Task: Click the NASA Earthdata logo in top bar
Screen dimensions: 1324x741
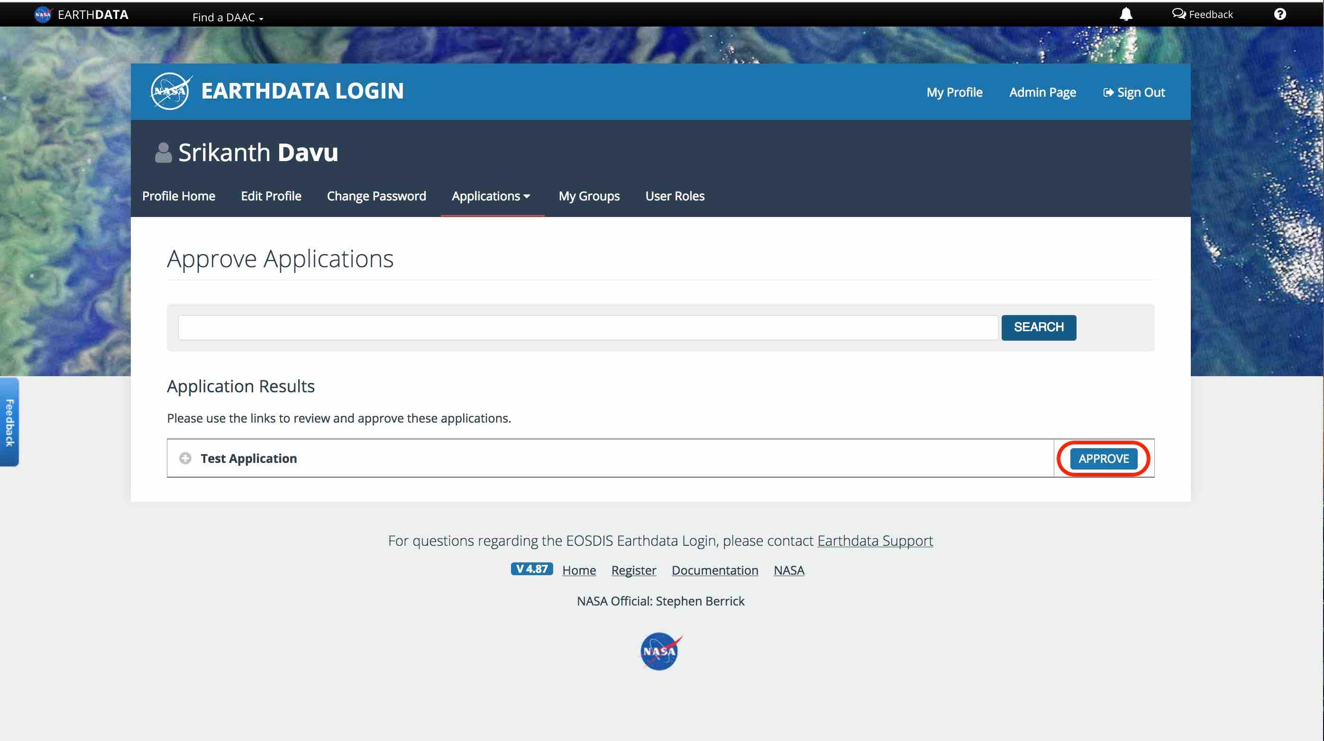Action: [x=43, y=14]
